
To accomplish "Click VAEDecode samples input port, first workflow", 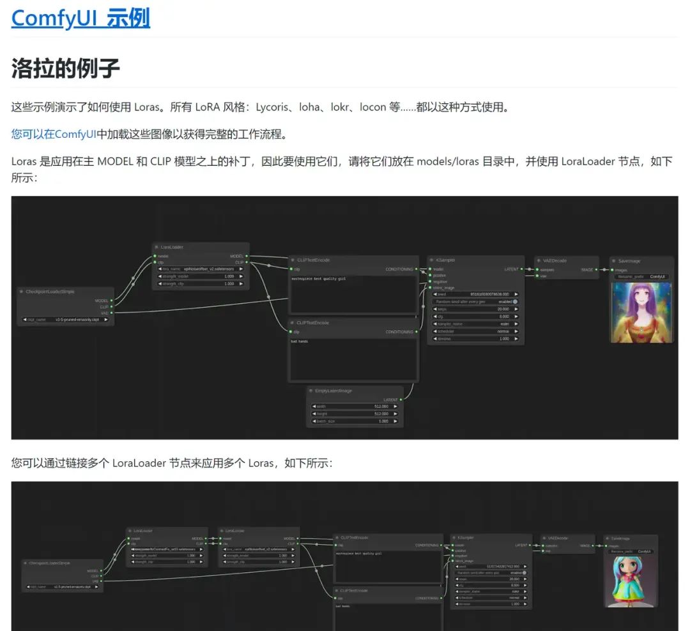I will (x=537, y=269).
